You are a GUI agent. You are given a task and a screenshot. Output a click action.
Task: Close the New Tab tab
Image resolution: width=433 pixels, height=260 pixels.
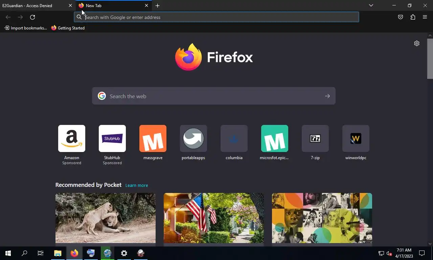pos(146,6)
